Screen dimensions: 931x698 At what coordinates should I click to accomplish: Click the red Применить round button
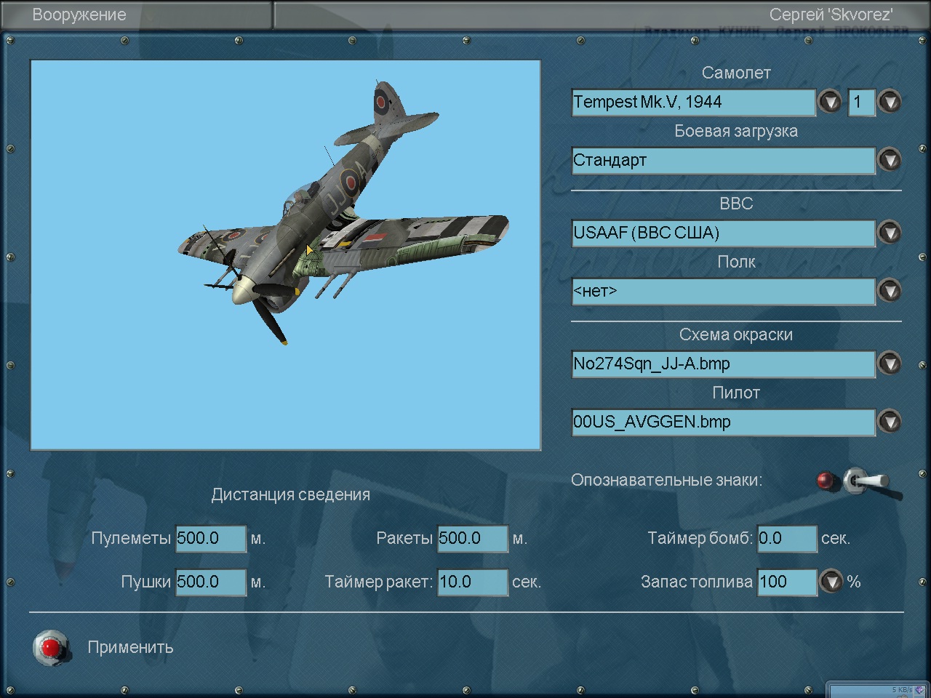pos(51,647)
